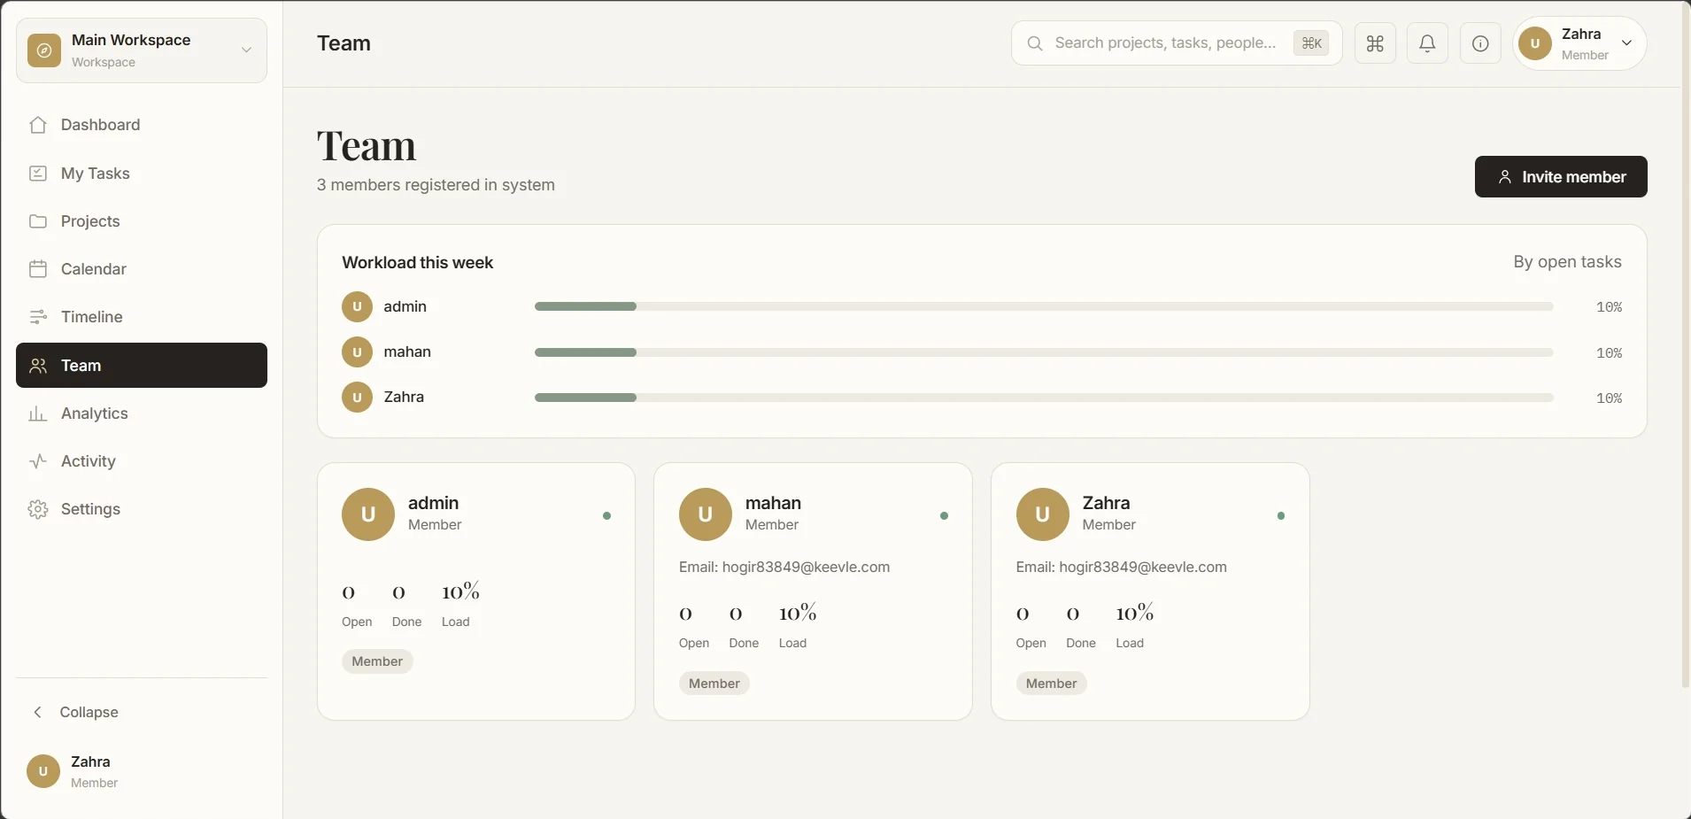Click the email address on Zahra's card
Screen dimensions: 1691x819
pyautogui.click(x=1143, y=568)
